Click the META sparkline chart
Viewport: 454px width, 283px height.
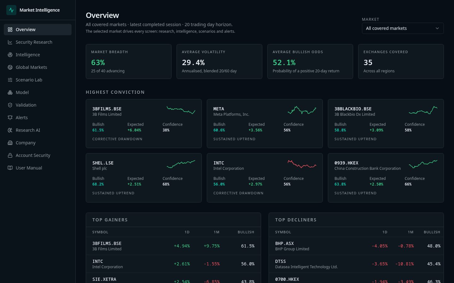click(302, 110)
